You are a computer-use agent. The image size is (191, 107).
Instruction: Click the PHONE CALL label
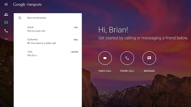127,71
